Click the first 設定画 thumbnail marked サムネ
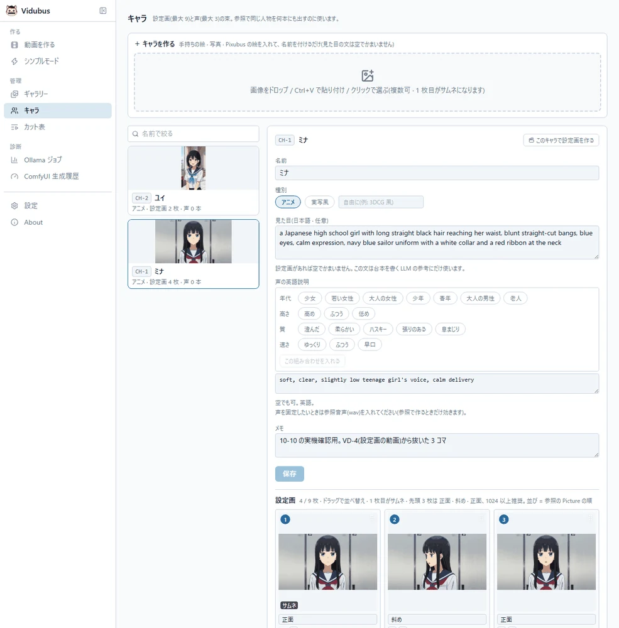Image resolution: width=619 pixels, height=628 pixels. pyautogui.click(x=327, y=561)
